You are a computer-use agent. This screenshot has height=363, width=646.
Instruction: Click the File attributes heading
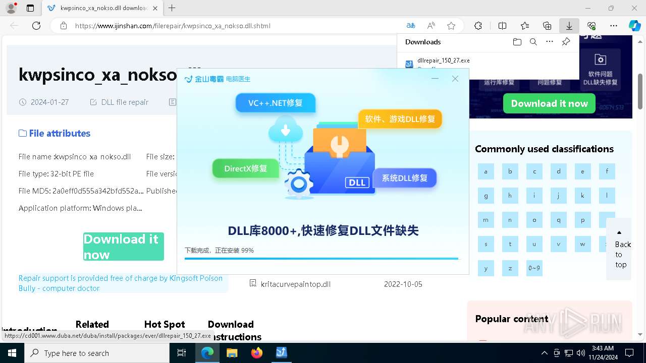click(x=55, y=133)
